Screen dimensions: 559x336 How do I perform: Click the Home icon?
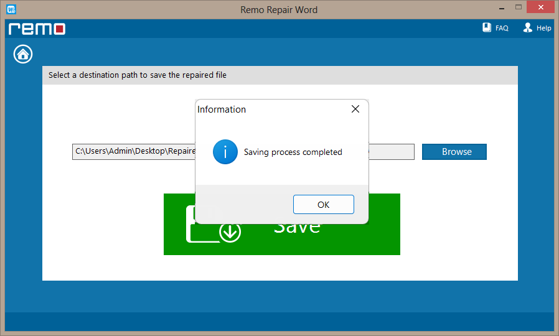pyautogui.click(x=23, y=54)
